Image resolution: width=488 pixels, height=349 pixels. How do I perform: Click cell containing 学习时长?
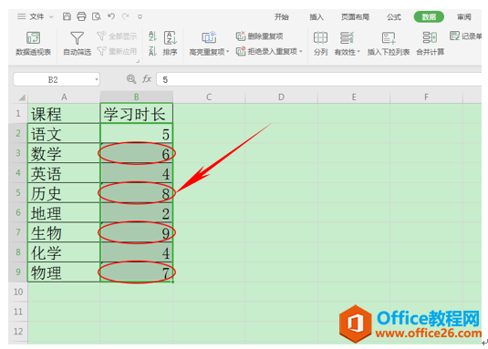coord(136,113)
